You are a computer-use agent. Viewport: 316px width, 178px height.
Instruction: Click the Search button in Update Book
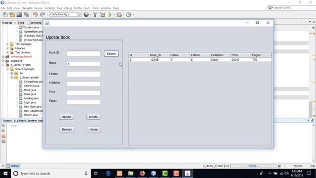tap(111, 54)
